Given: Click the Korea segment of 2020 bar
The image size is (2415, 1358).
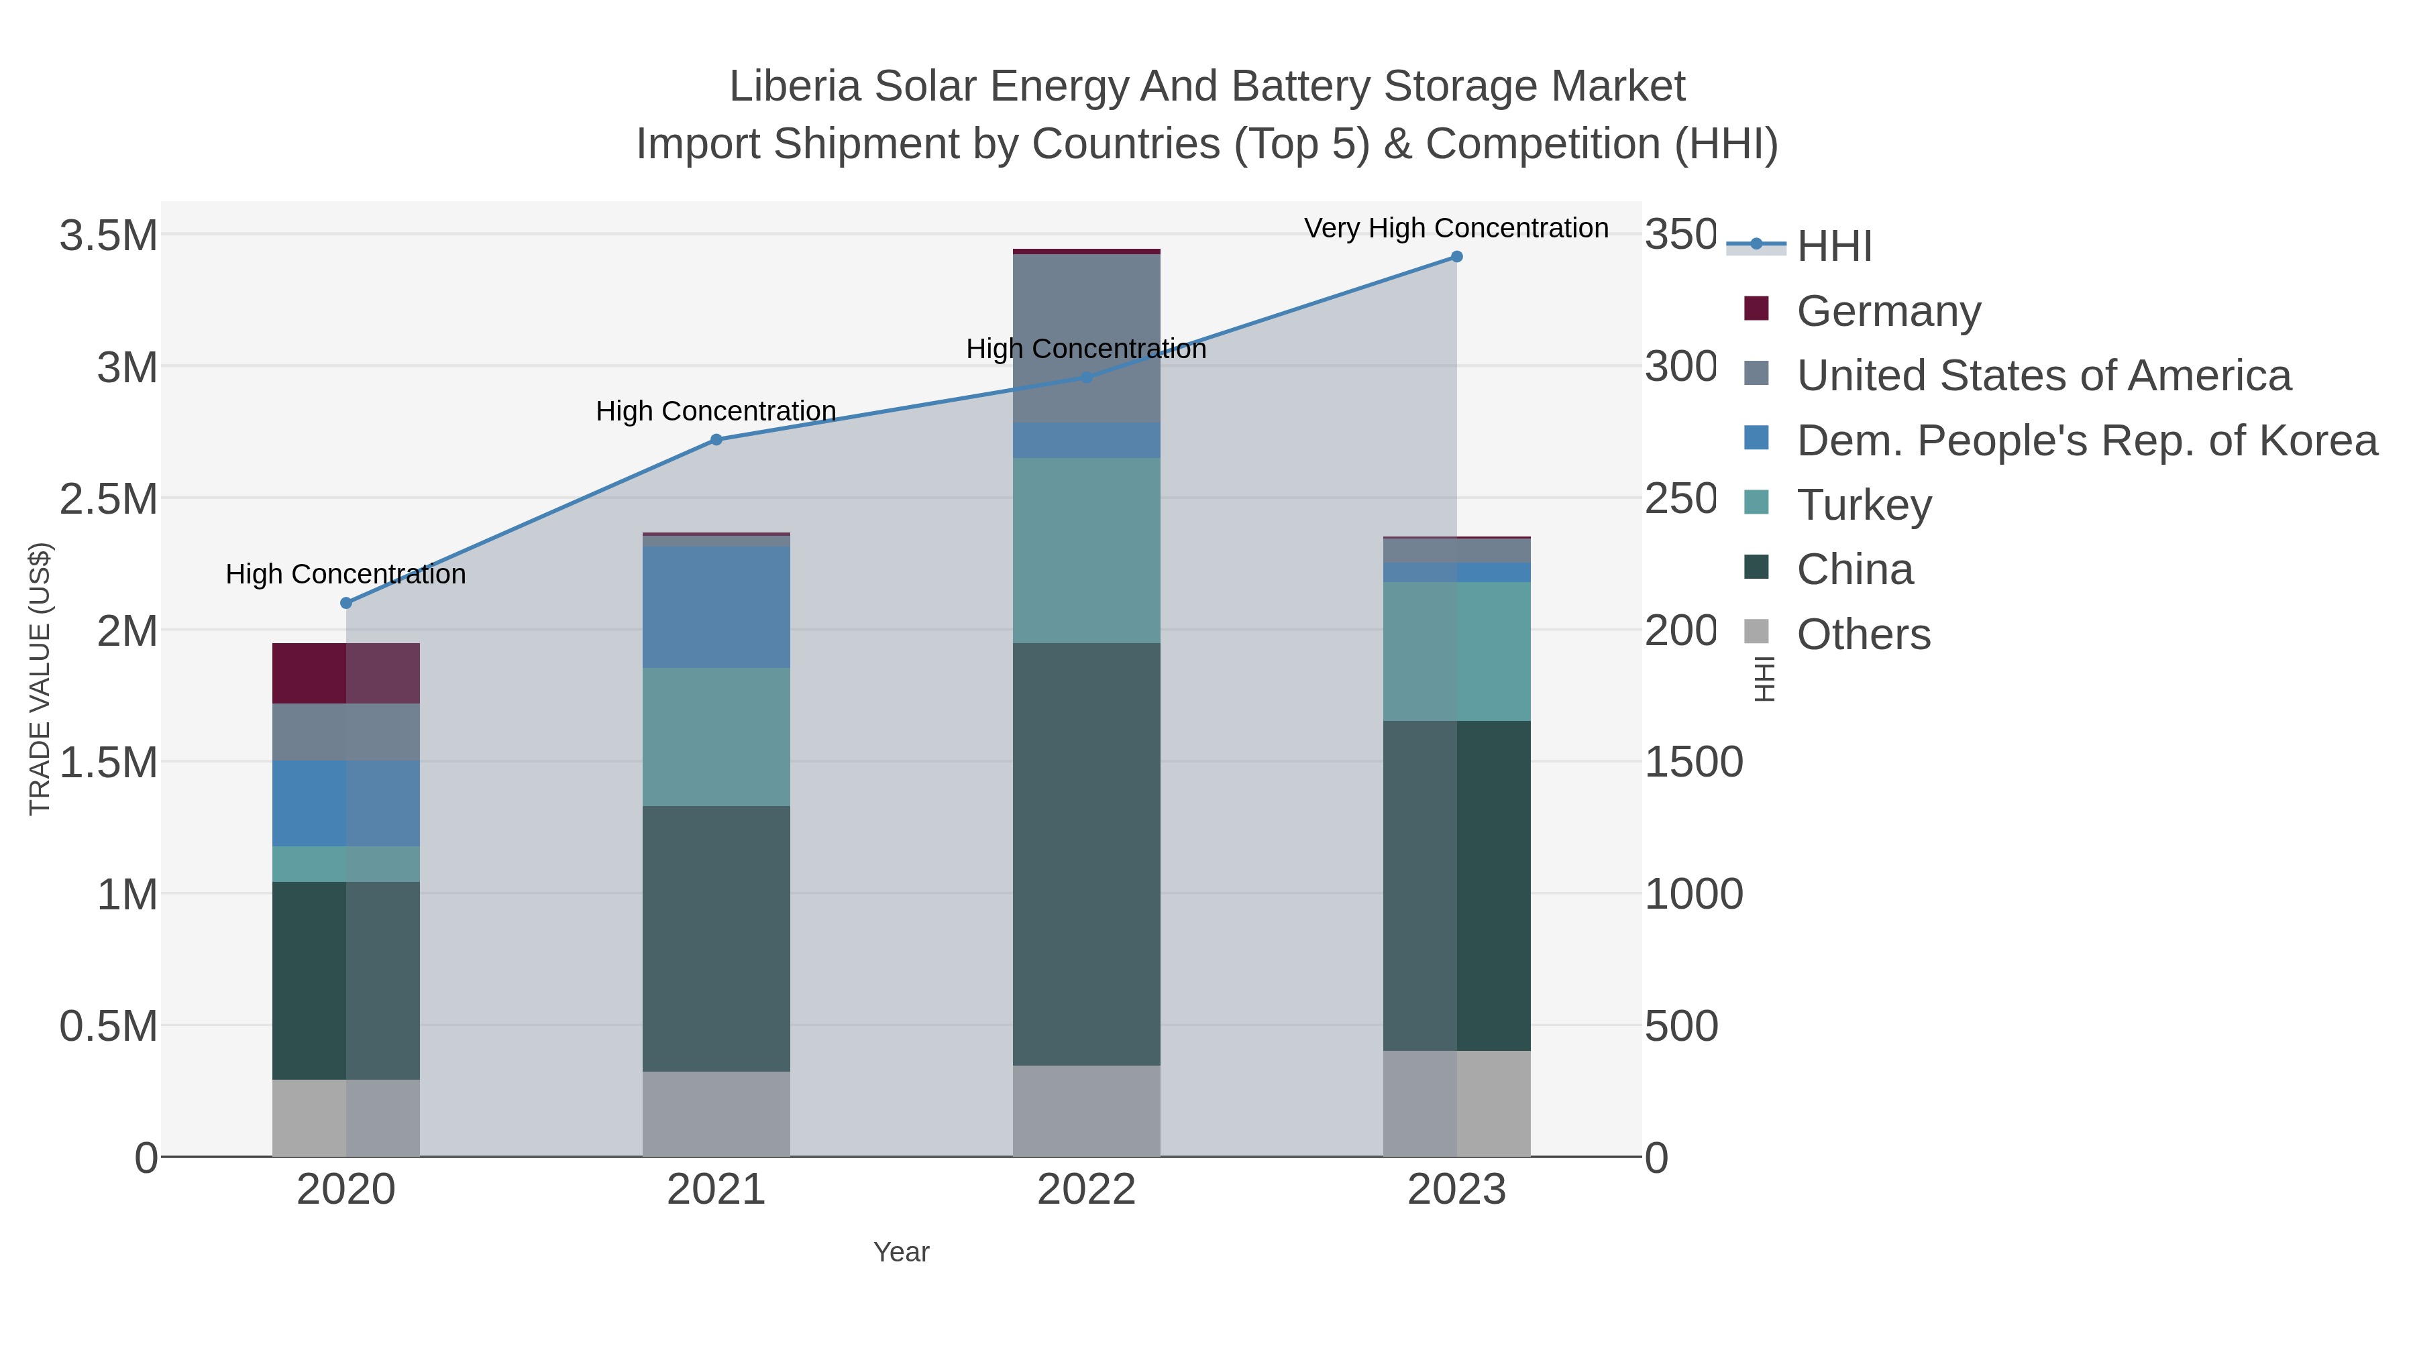Looking at the screenshot, I should 346,804.
